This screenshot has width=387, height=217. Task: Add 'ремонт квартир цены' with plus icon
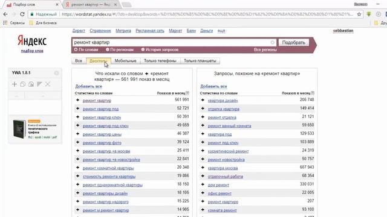click(x=78, y=134)
